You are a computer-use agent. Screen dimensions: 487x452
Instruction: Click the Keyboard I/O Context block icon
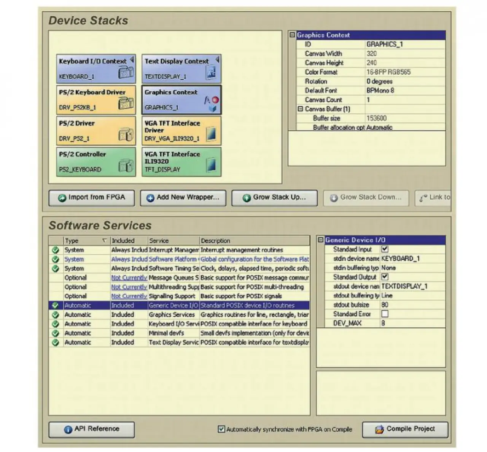click(126, 72)
